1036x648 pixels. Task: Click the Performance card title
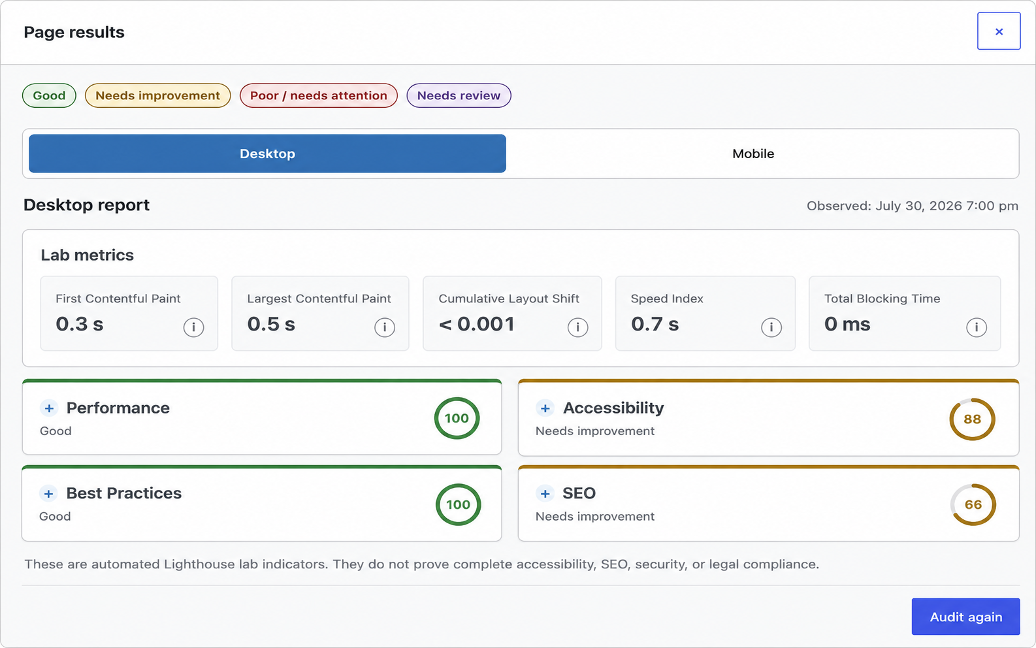coord(118,408)
